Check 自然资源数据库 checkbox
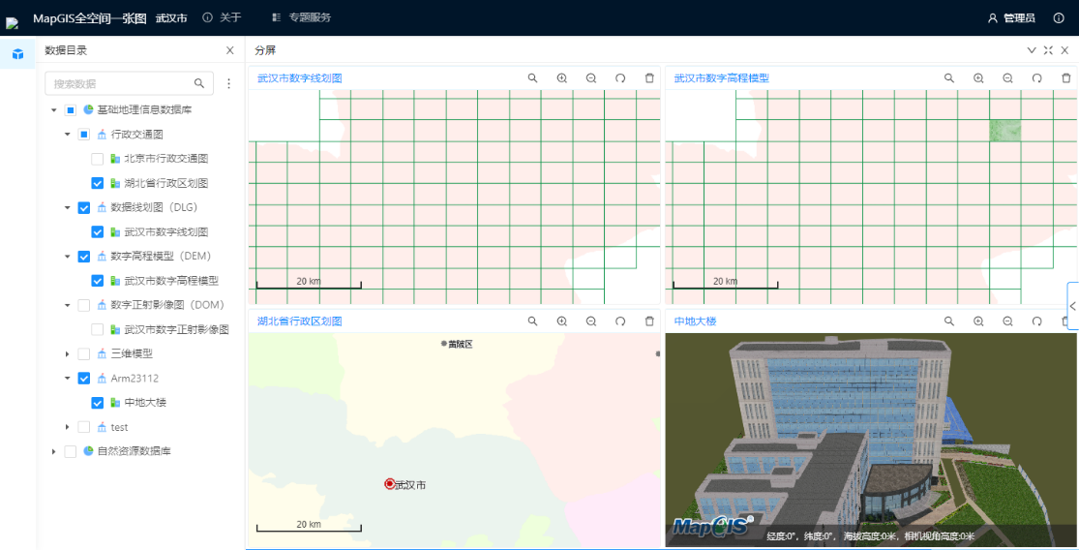 point(71,451)
